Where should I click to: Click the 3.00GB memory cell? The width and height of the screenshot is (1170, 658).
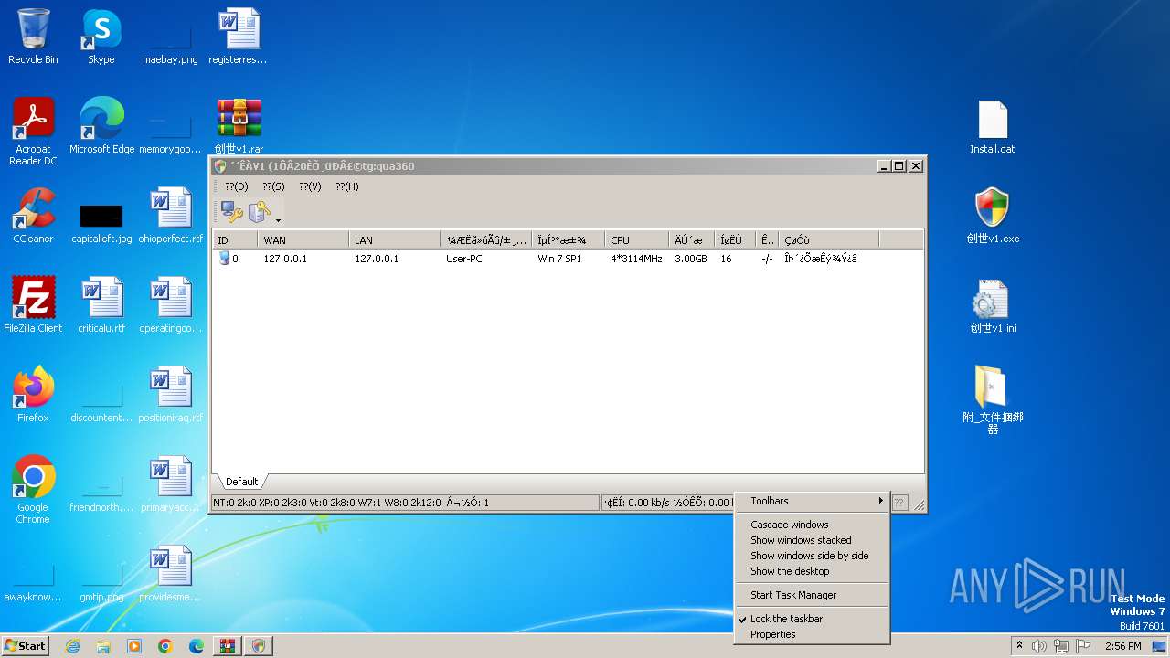(690, 259)
